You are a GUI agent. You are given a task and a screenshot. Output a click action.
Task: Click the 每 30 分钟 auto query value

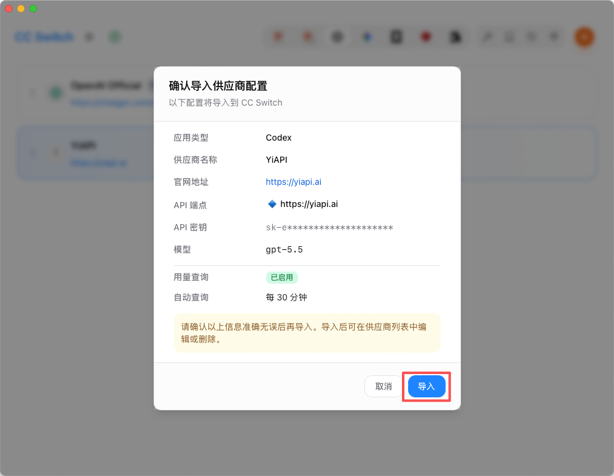point(286,297)
